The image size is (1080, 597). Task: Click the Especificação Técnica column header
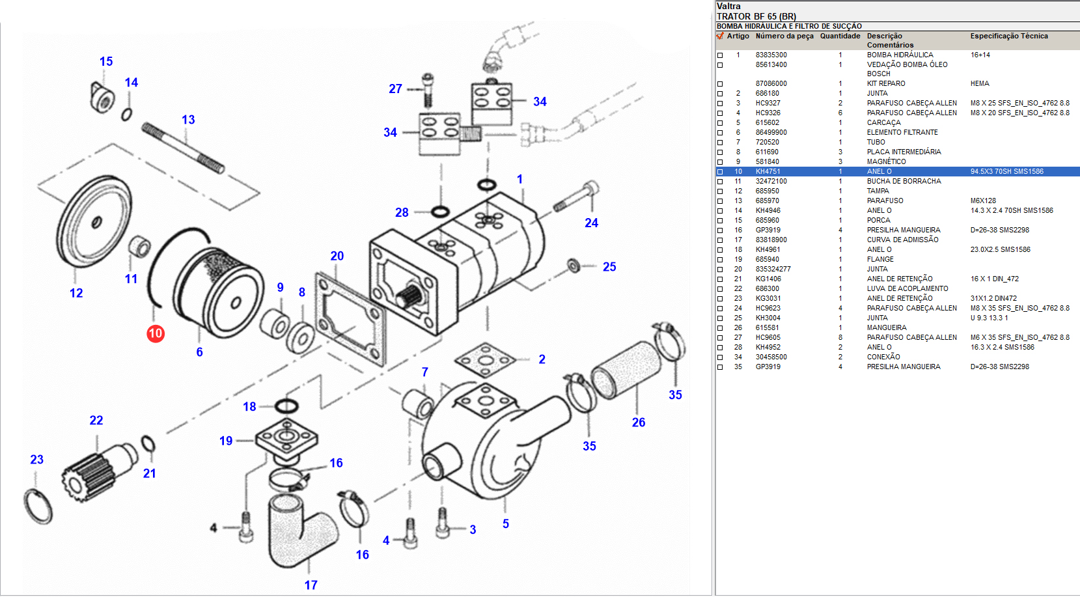pyautogui.click(x=1008, y=36)
